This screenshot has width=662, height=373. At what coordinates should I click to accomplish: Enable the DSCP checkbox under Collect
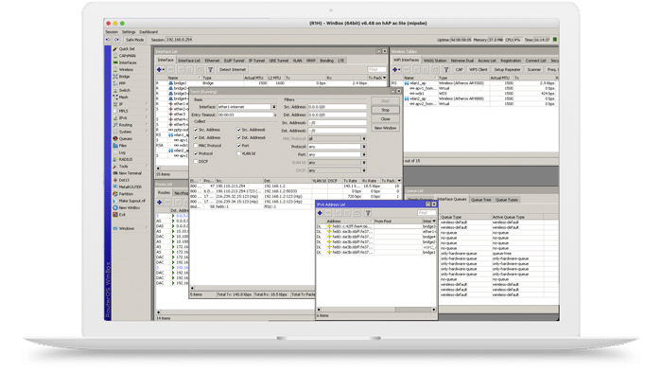[196, 162]
